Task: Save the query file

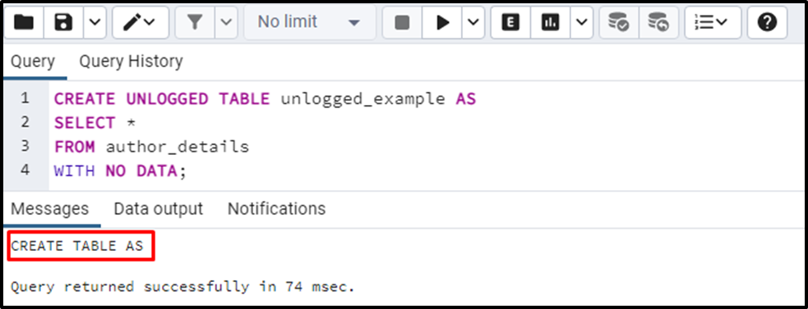Action: click(64, 22)
